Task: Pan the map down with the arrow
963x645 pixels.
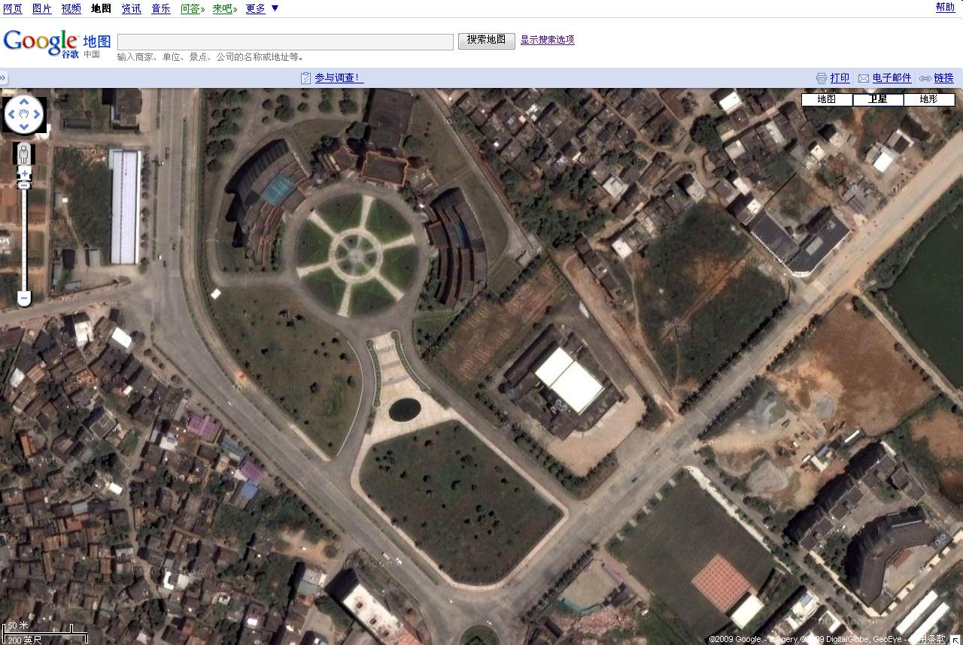Action: (x=24, y=128)
